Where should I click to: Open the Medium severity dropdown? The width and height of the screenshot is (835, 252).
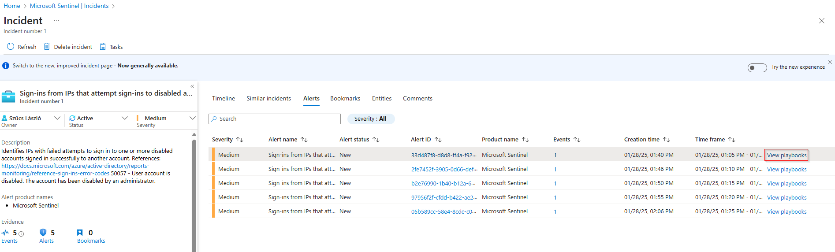(x=192, y=118)
